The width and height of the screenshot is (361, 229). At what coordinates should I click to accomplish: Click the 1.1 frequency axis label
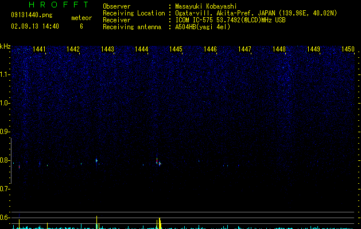point(5,74)
